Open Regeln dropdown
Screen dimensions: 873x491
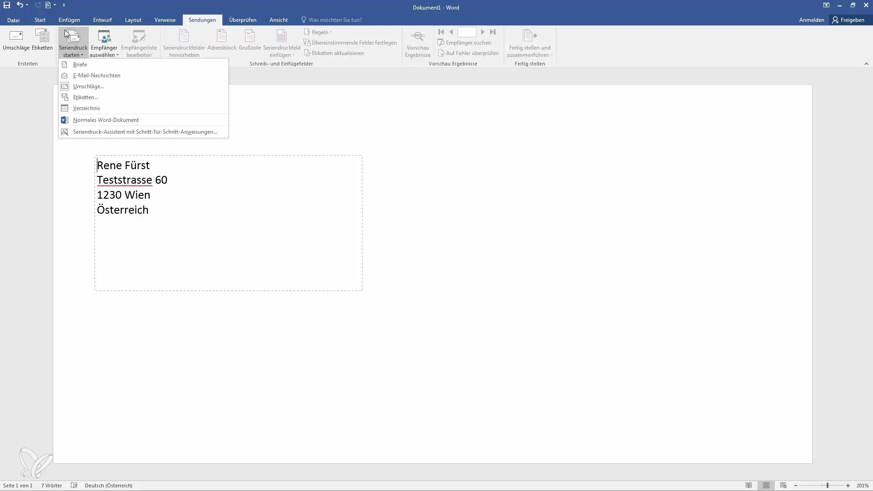coord(318,32)
